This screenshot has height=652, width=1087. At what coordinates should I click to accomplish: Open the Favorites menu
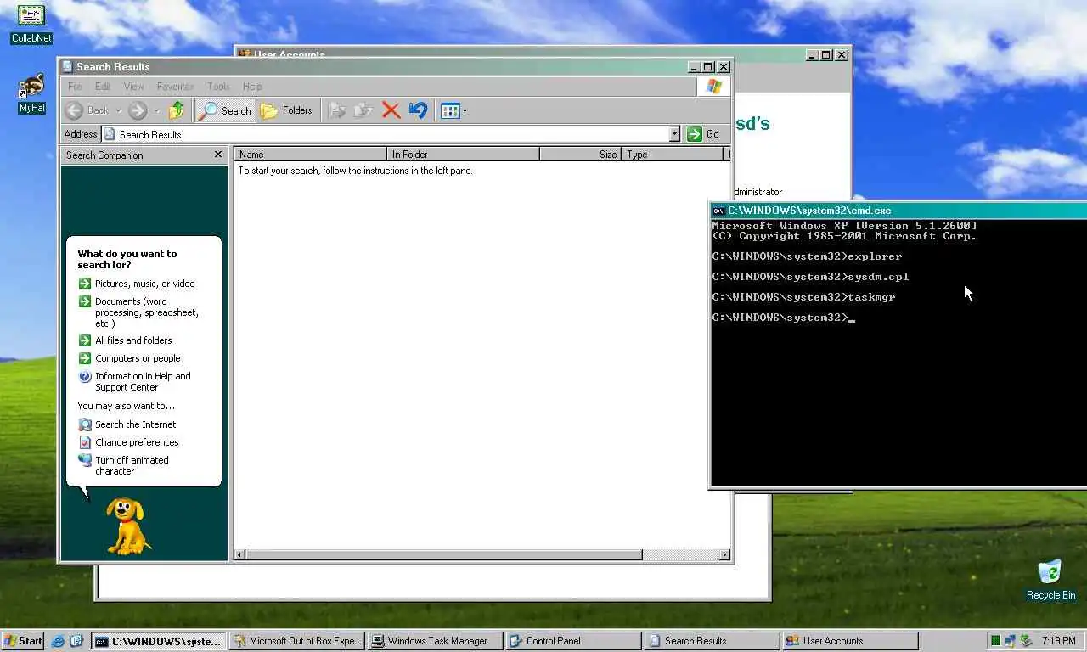(175, 87)
